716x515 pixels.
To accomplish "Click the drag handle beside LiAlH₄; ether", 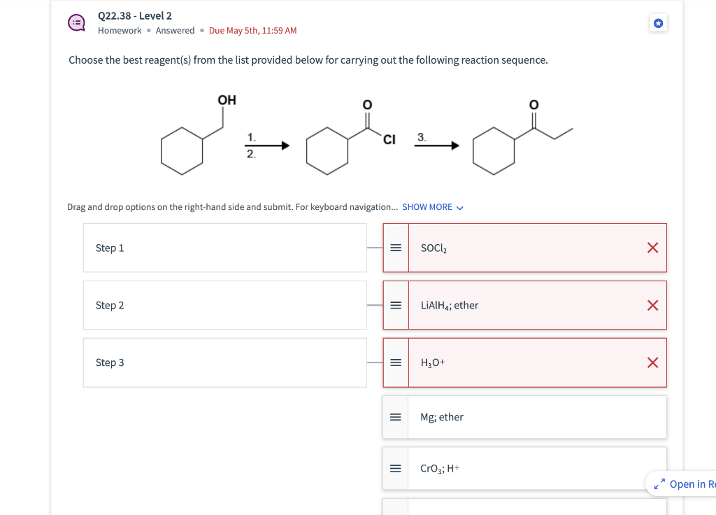I will click(395, 304).
